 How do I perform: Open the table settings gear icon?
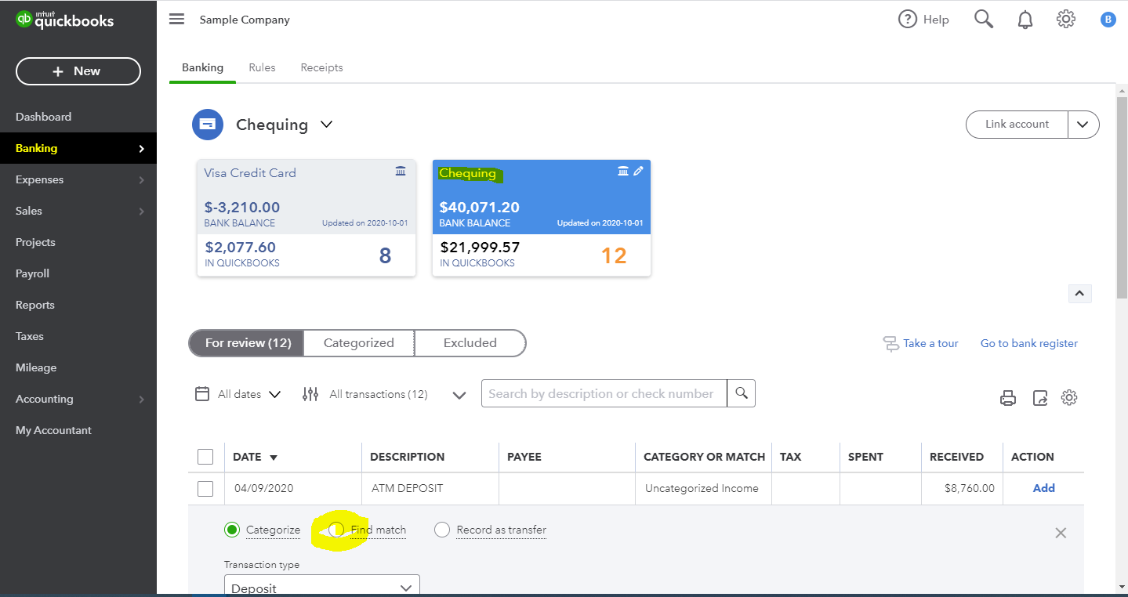pyautogui.click(x=1069, y=397)
